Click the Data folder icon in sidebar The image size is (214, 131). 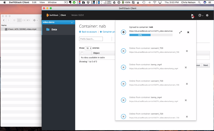(x=48, y=29)
